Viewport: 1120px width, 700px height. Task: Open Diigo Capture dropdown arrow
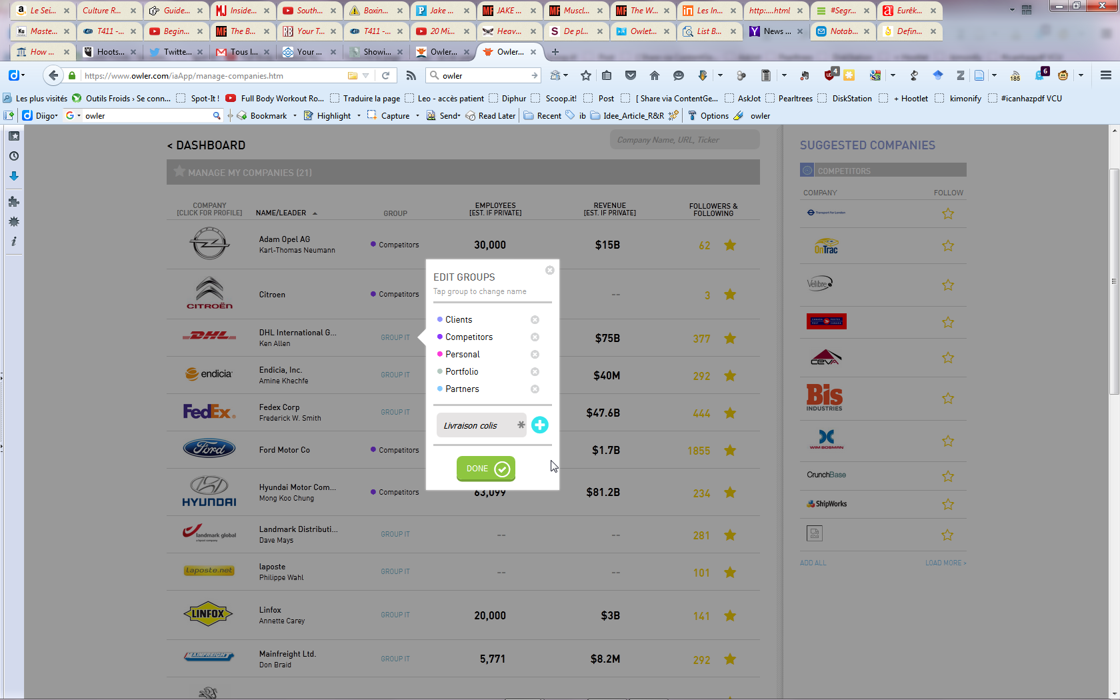coord(417,116)
